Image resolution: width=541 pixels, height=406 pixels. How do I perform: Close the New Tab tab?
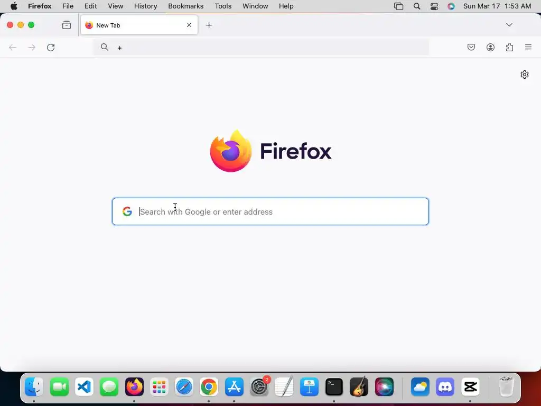[x=189, y=25]
